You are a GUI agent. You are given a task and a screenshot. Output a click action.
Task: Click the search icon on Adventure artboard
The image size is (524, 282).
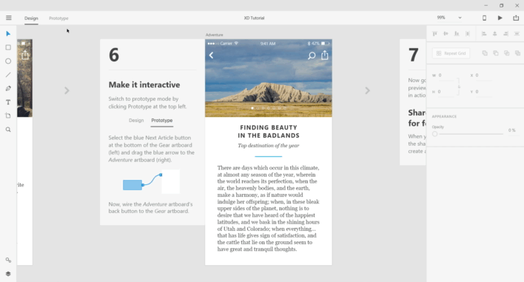tap(312, 56)
